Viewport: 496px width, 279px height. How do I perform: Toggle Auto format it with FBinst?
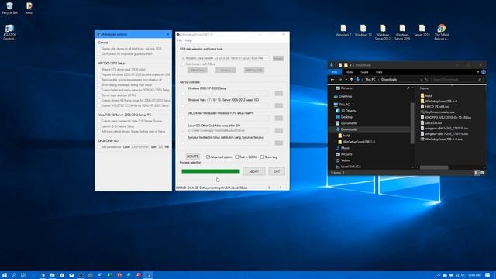(183, 64)
